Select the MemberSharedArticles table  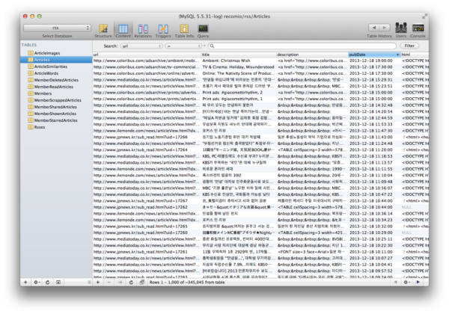click(56, 107)
